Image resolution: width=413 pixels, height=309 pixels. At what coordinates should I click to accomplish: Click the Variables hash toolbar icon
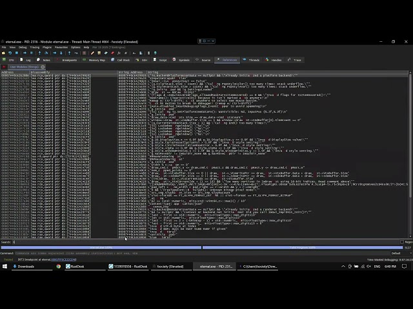click(126, 53)
